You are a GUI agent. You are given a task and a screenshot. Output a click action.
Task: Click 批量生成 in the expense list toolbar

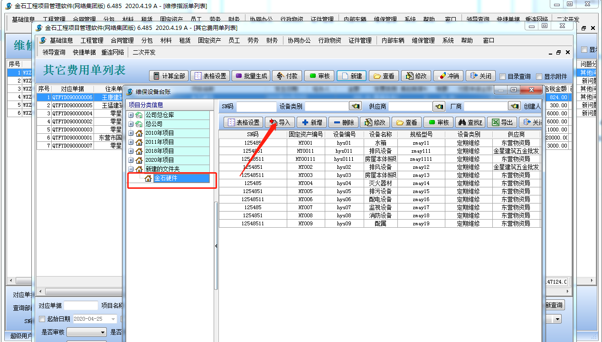coord(252,76)
